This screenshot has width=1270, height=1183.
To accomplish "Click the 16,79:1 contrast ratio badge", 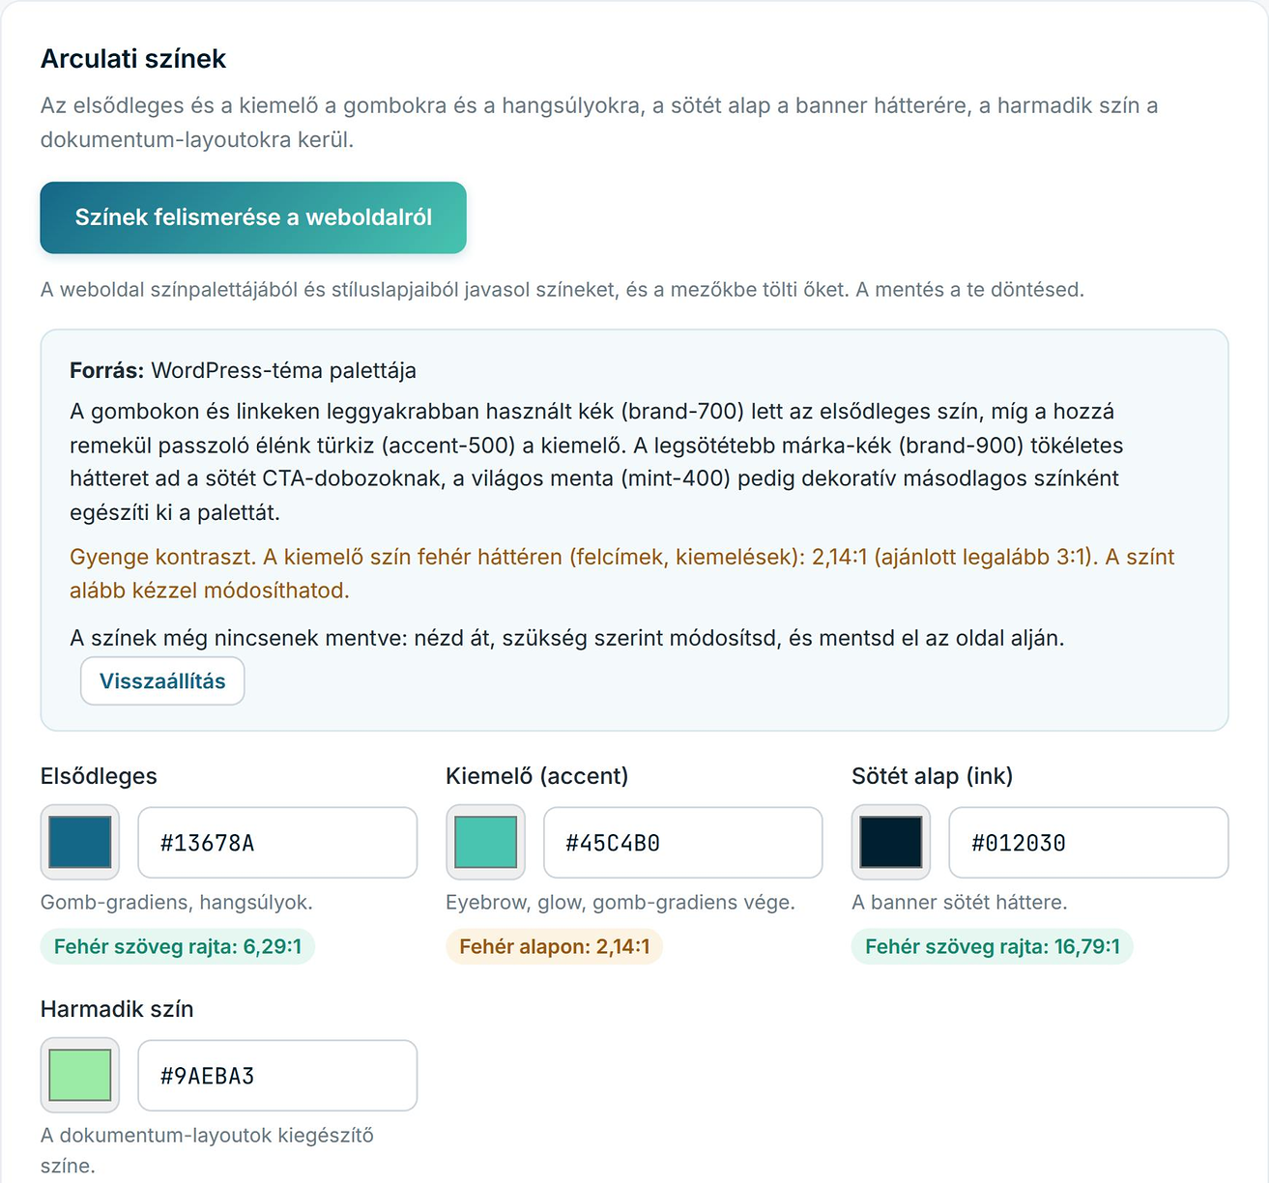I will (x=993, y=946).
